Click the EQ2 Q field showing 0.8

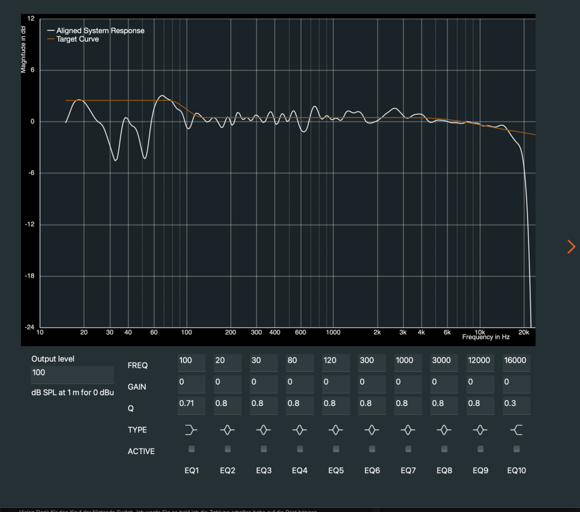point(227,405)
